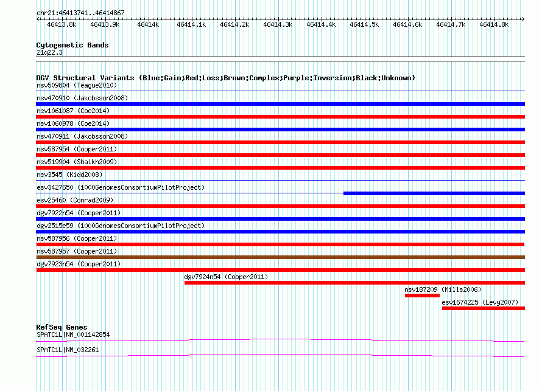
Task: Click the blue nsv1060978 gain bar
Action: (280, 130)
